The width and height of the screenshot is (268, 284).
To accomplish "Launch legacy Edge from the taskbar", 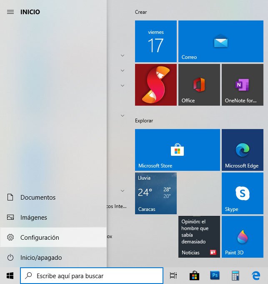I will (256, 276).
